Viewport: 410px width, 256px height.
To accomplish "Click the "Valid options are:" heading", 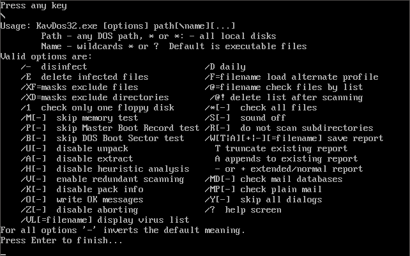I will point(46,57).
